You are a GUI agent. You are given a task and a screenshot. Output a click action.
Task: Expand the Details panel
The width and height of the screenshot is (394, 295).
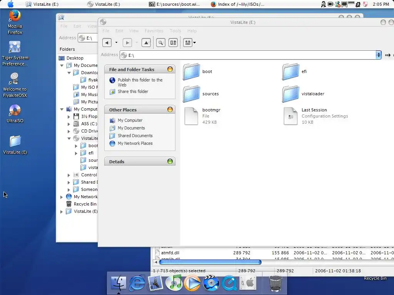[170, 161]
